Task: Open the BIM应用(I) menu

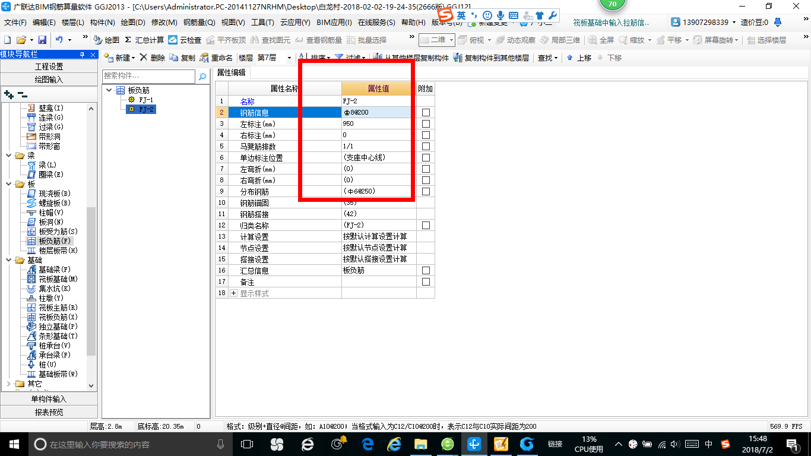Action: point(334,23)
